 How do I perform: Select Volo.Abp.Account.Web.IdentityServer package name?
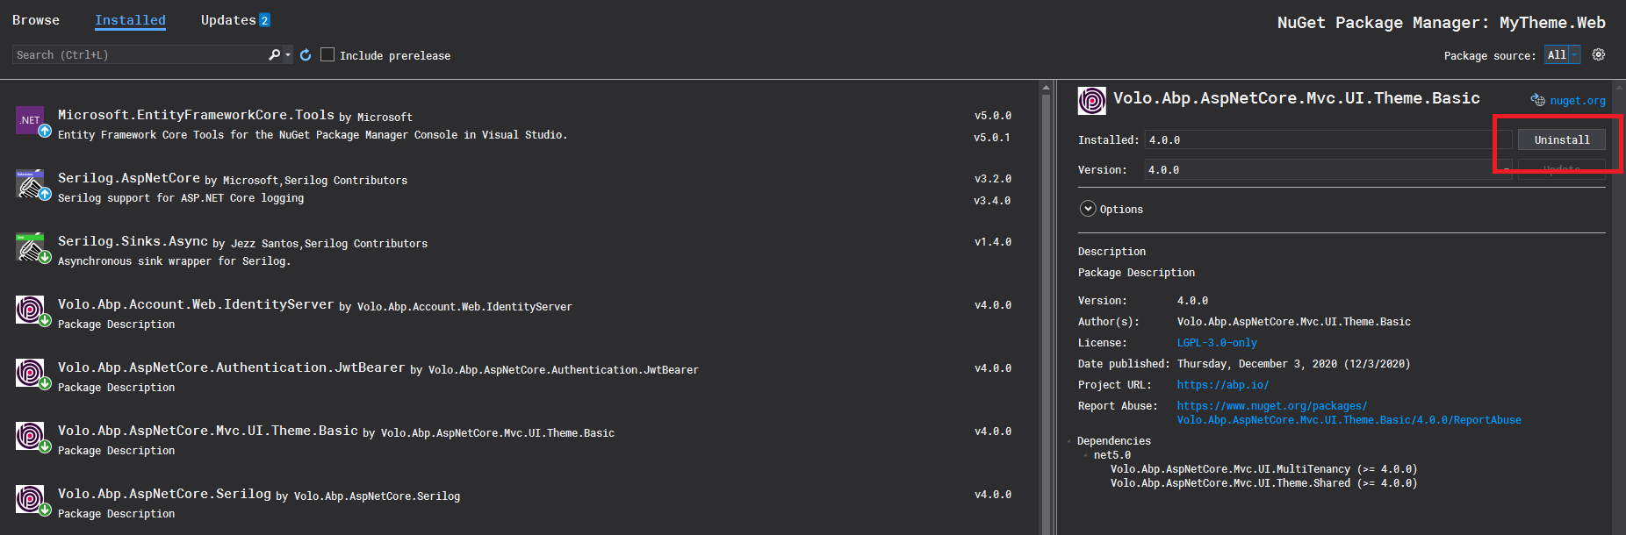196,304
